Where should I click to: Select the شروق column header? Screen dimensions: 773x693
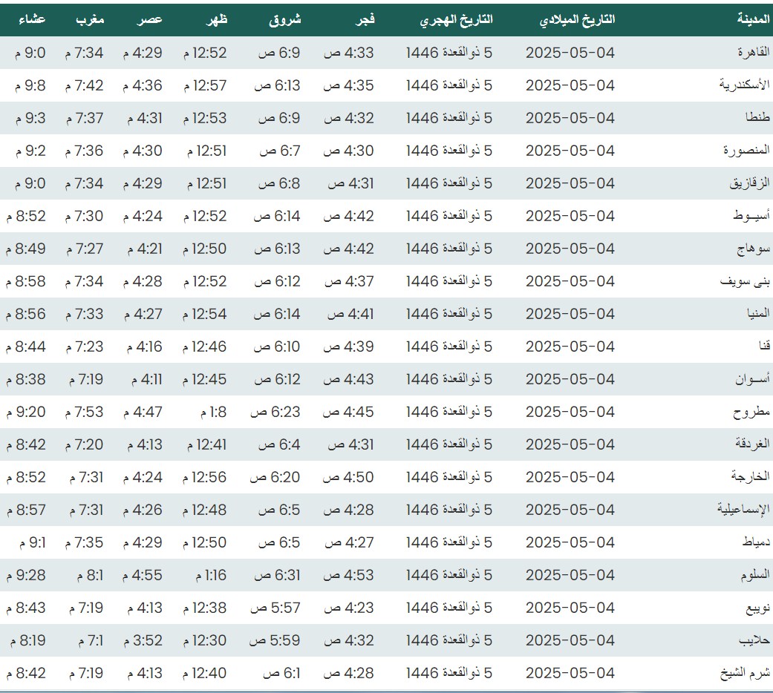tap(285, 20)
